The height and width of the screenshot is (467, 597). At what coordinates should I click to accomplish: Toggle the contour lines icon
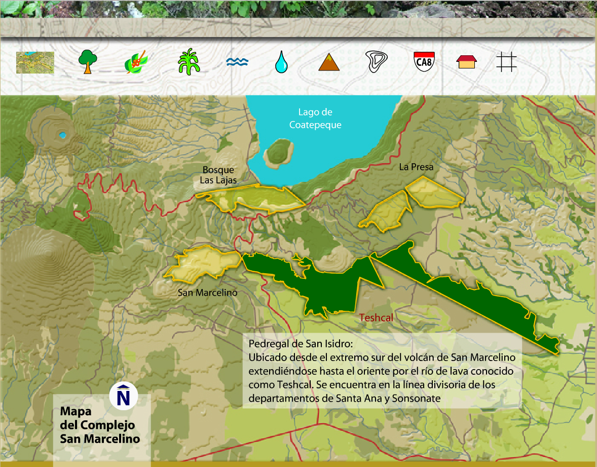pyautogui.click(x=377, y=62)
